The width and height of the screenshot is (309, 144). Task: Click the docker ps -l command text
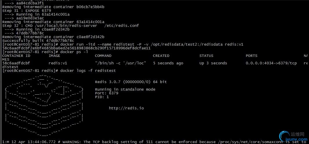[x=74, y=52]
